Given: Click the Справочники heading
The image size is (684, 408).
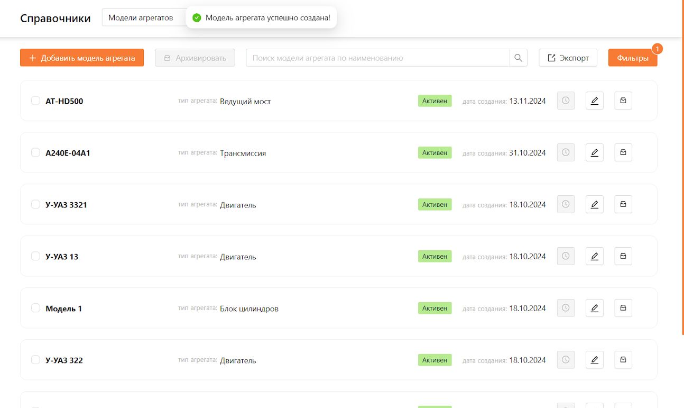Looking at the screenshot, I should click(56, 18).
